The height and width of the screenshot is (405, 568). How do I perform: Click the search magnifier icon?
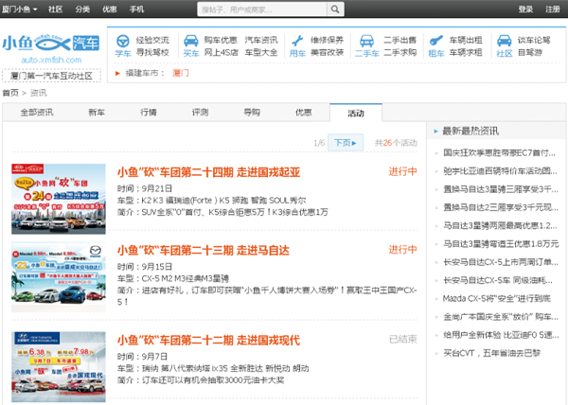335,9
